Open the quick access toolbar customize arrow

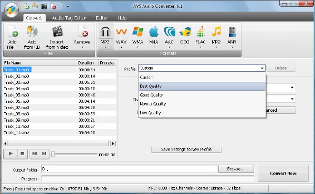68,6
